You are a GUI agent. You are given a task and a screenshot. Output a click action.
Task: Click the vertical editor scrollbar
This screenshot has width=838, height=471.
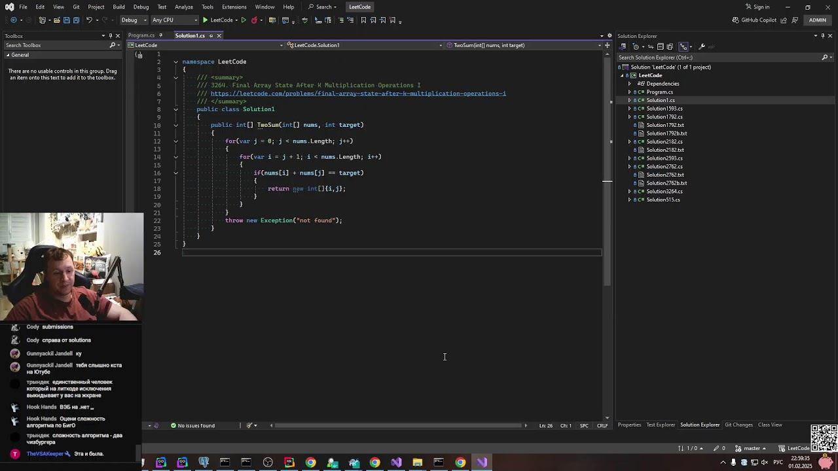click(608, 170)
